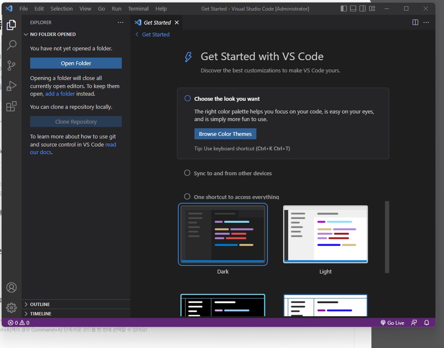Click the back chevron beside Get Started
Screen dimensions: 444x348
[x=137, y=34]
